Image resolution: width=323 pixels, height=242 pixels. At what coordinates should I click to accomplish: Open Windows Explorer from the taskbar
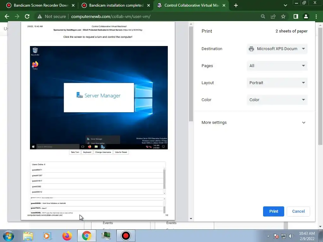[x=28, y=236]
